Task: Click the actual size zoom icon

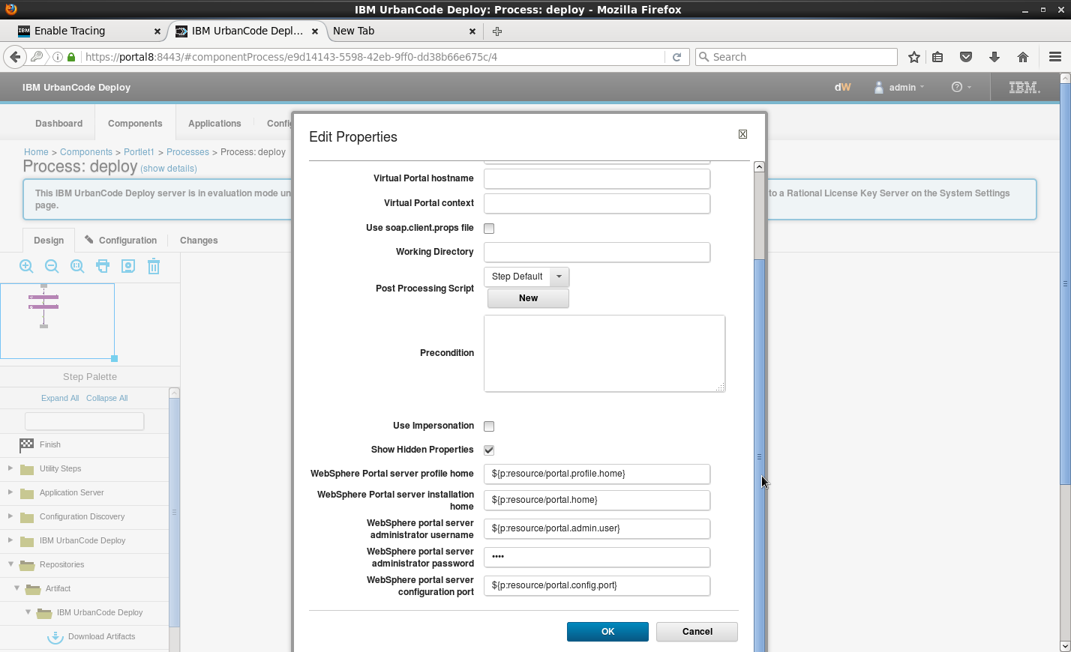Action: coord(77,266)
